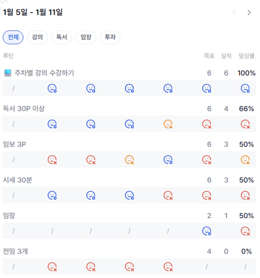Open the 임장 filter tab
The image size is (260, 278).
click(86, 37)
